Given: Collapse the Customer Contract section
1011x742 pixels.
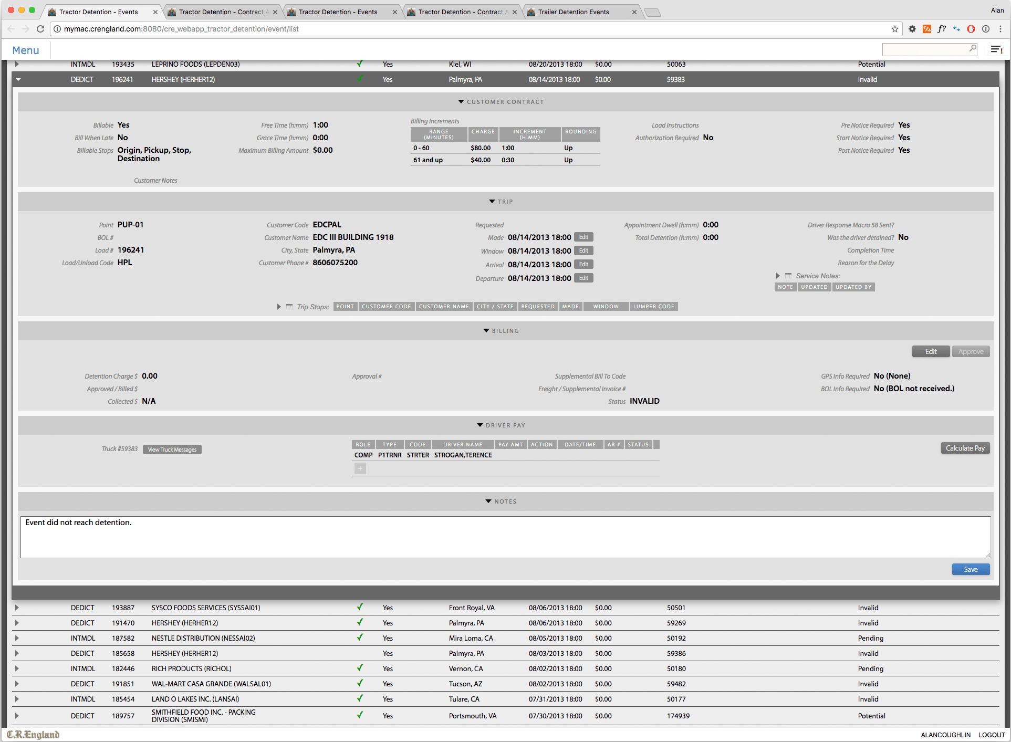Looking at the screenshot, I should 461,102.
